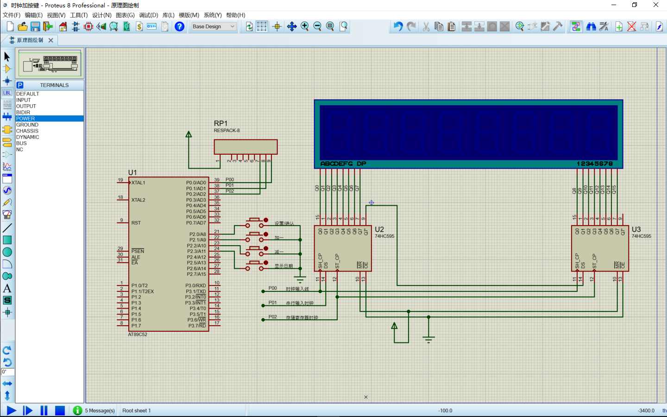
Task: Open the 调试(D) debug menu
Action: coord(148,15)
